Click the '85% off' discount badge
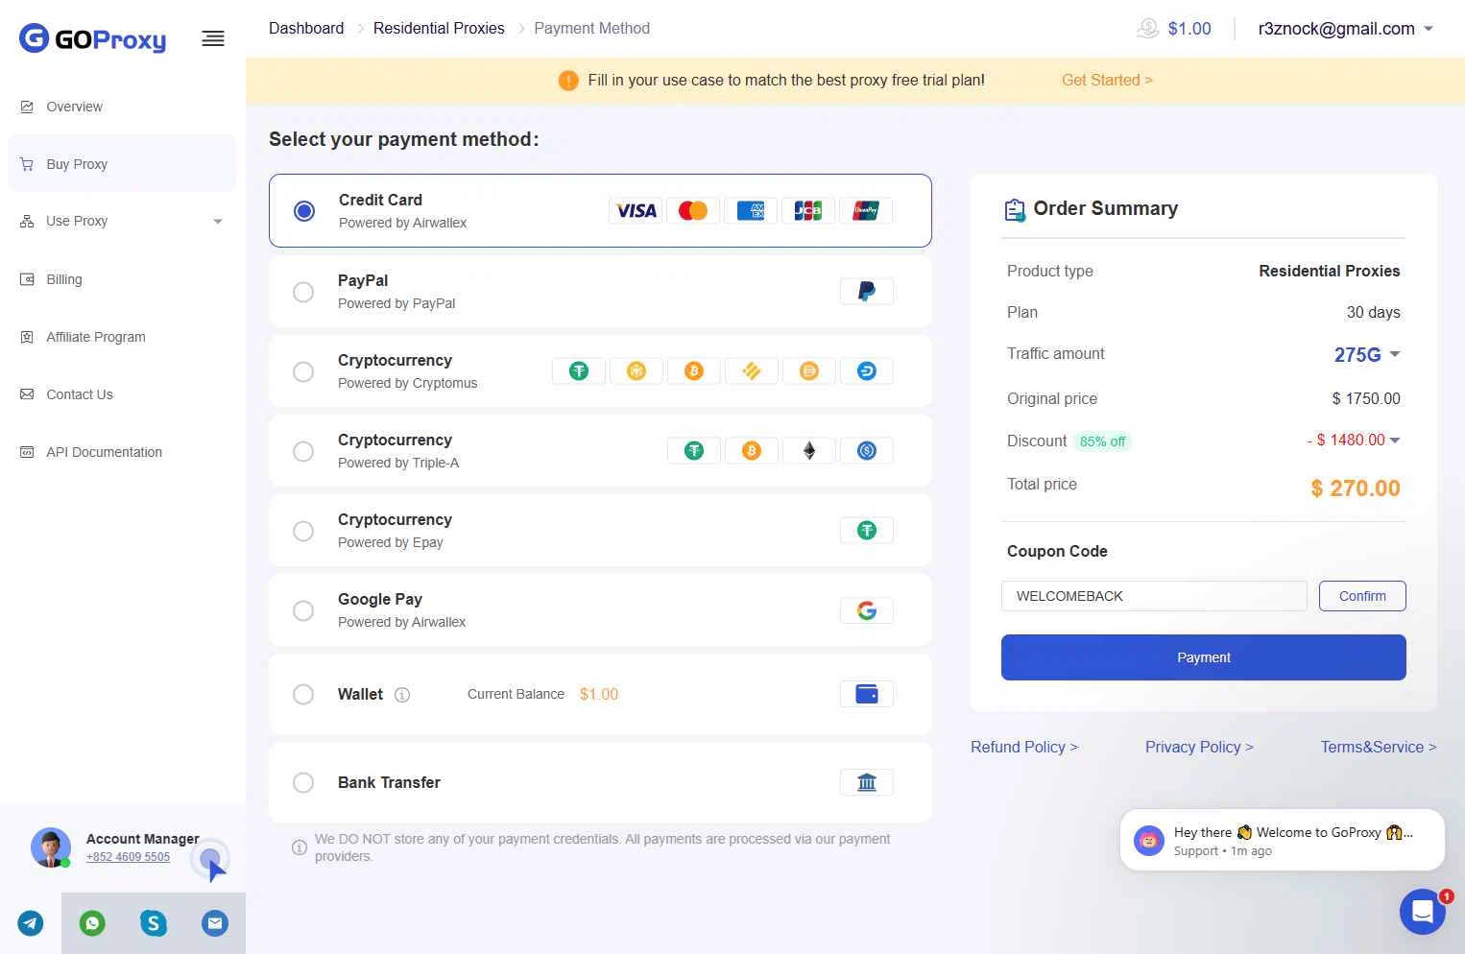This screenshot has height=954, width=1465. [x=1102, y=441]
